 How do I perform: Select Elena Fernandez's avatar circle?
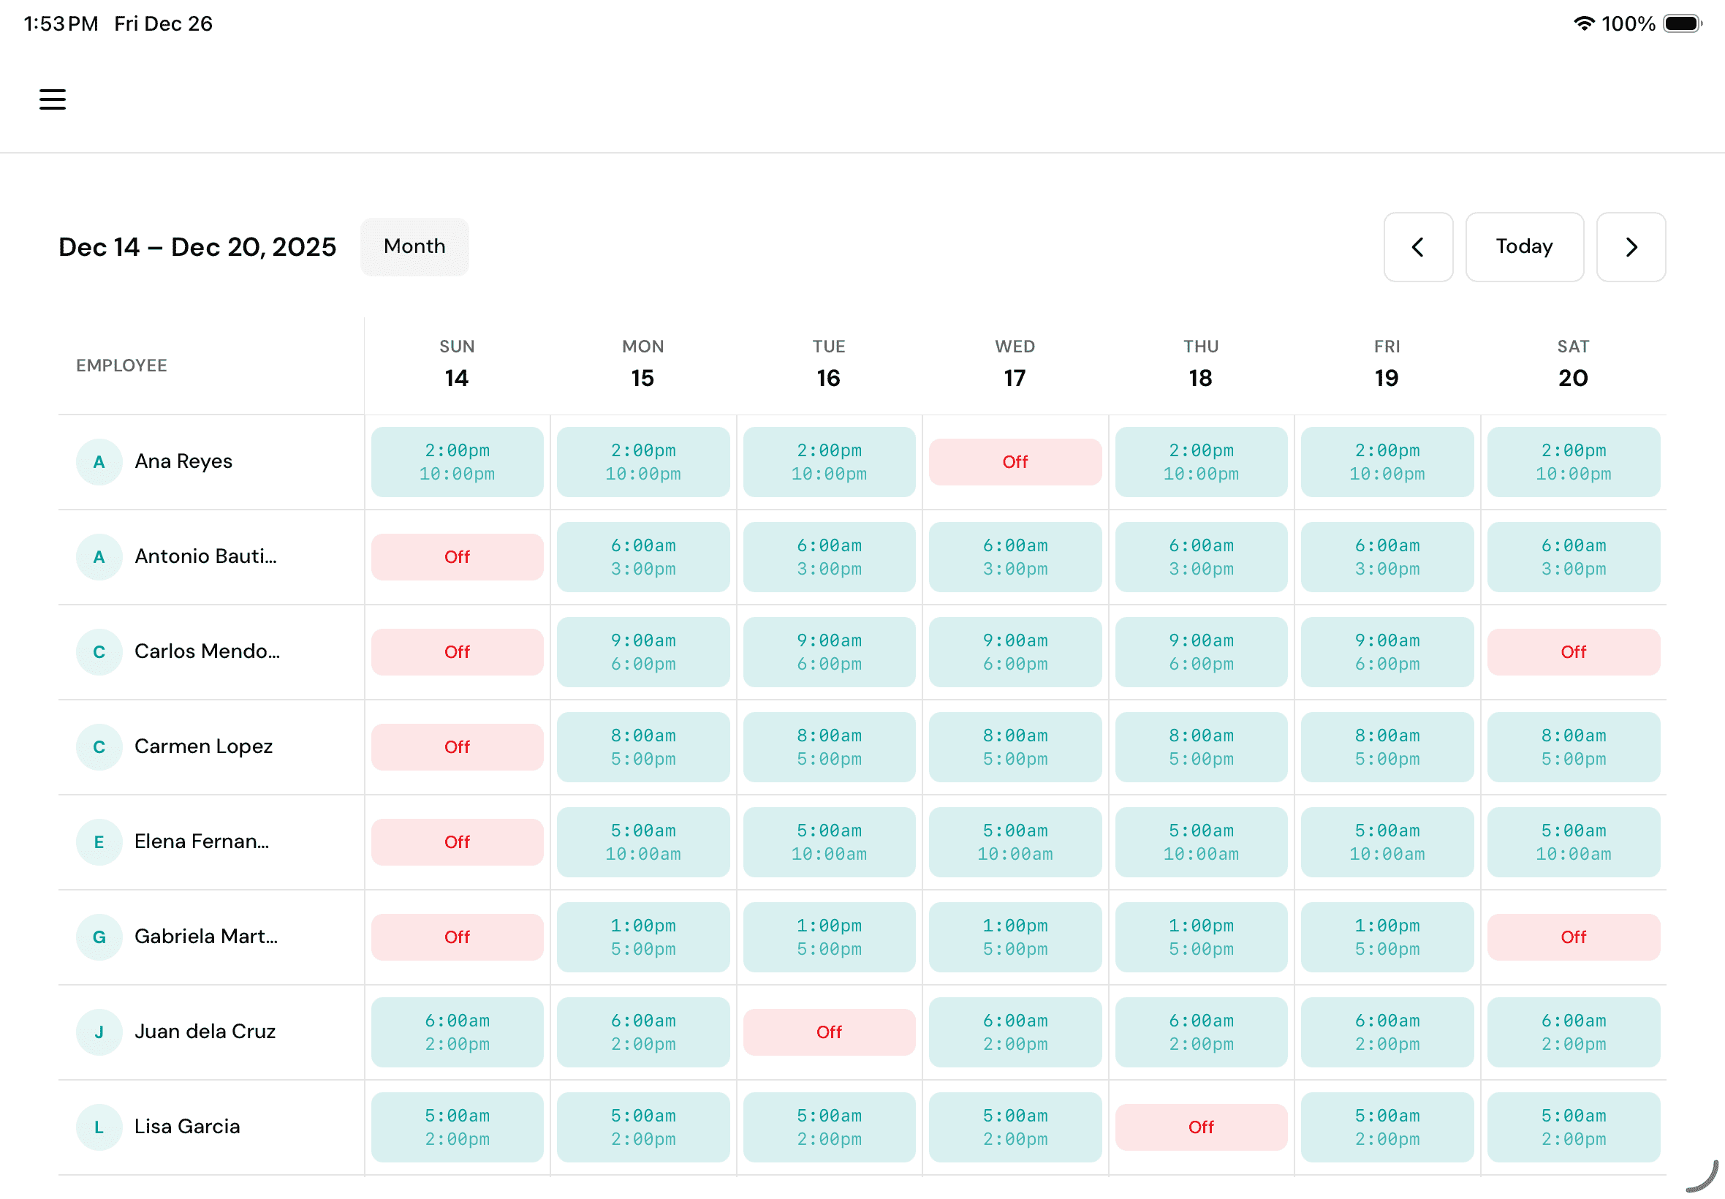tap(99, 841)
